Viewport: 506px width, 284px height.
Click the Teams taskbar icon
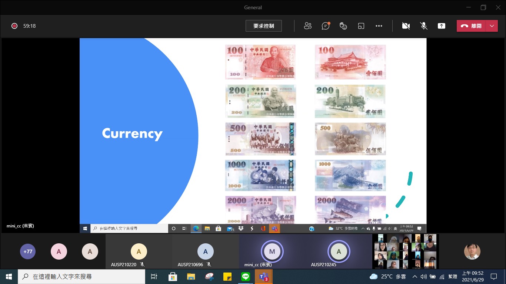click(x=264, y=276)
